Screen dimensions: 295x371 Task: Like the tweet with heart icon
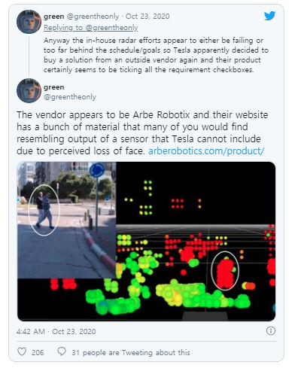(22, 351)
